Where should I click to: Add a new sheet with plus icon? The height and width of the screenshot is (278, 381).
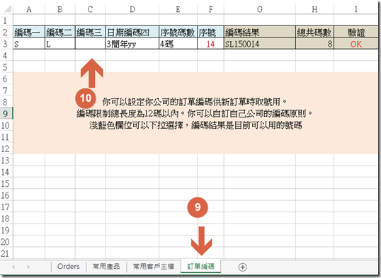point(242,267)
